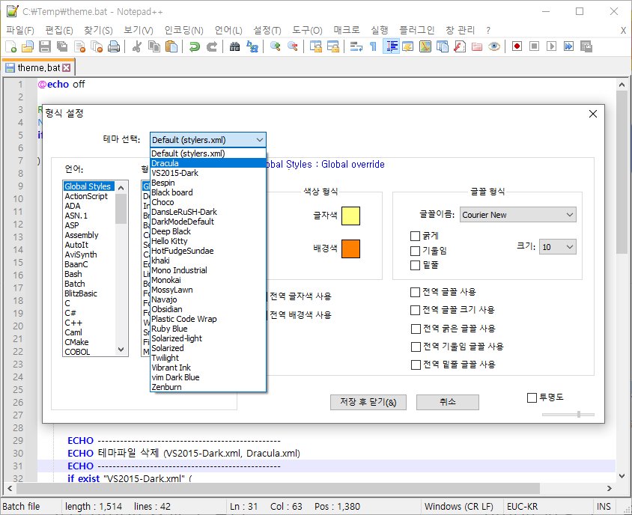Check the 전역 밑줄 글꼴 사용 checkbox
Image resolution: width=632 pixels, height=515 pixels.
(x=416, y=365)
